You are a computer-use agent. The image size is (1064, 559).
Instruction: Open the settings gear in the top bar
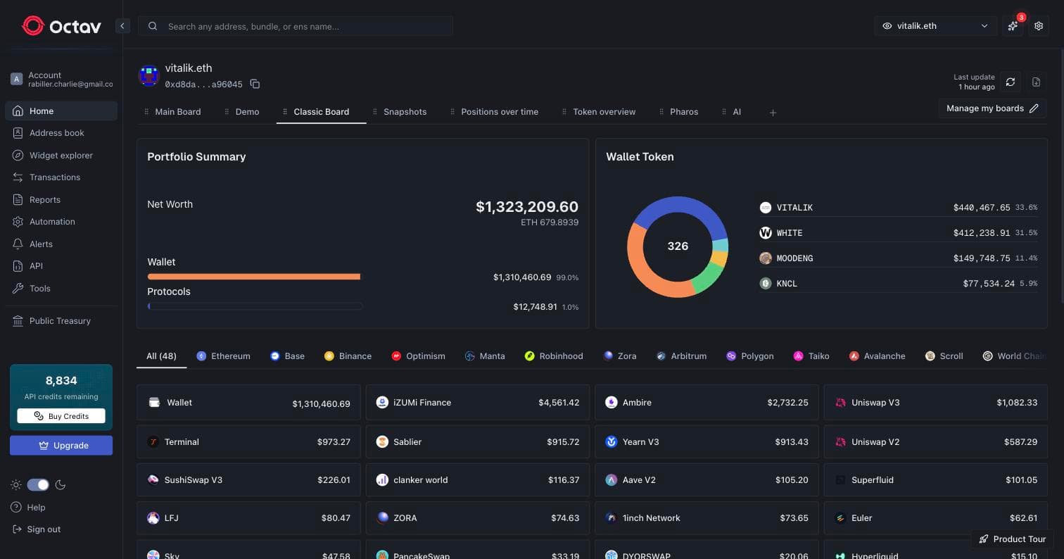(1039, 26)
